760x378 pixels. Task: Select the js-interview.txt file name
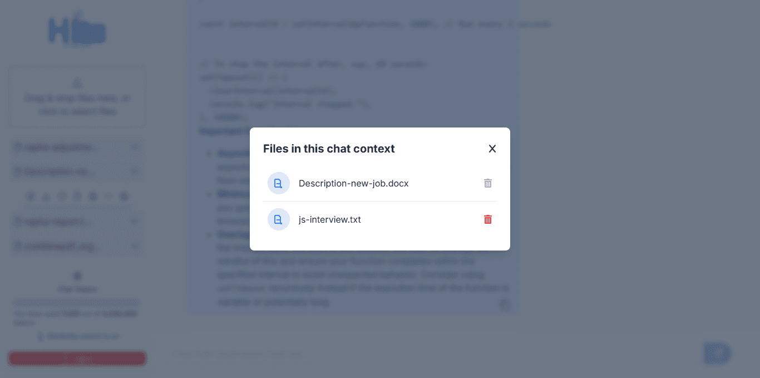point(330,219)
